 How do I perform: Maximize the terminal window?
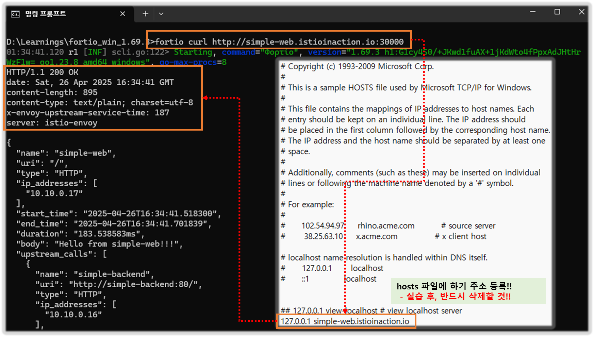pyautogui.click(x=557, y=12)
